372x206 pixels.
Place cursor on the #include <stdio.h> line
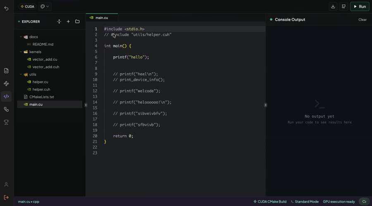pyautogui.click(x=124, y=29)
